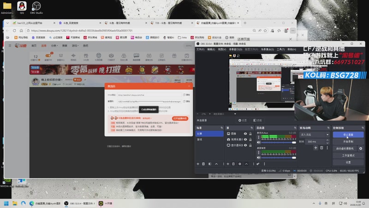Click 工作室模式 button
The image size is (369, 208).
(348, 155)
